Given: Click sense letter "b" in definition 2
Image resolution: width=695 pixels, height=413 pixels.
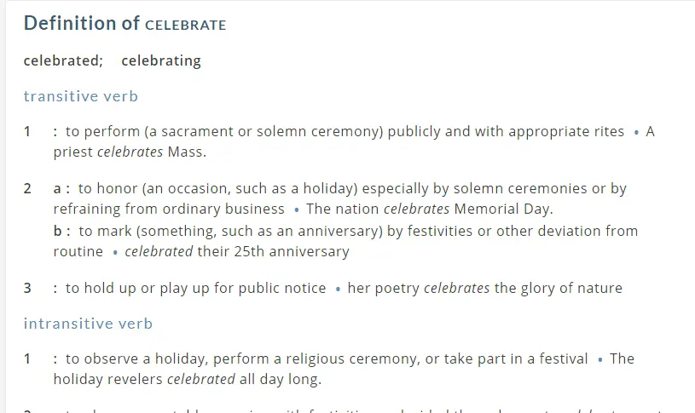Looking at the screenshot, I should 57,231.
